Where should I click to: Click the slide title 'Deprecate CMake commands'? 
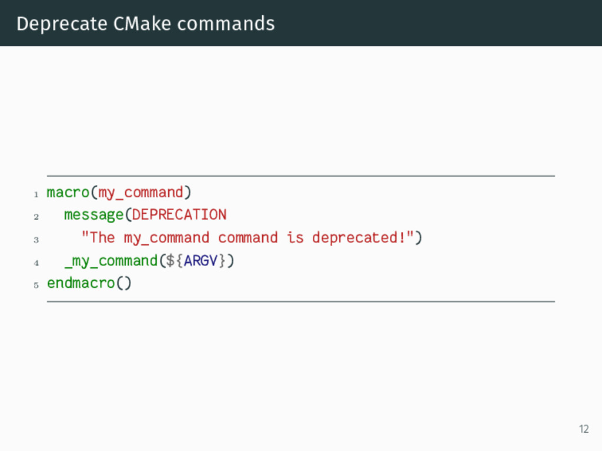(x=146, y=23)
